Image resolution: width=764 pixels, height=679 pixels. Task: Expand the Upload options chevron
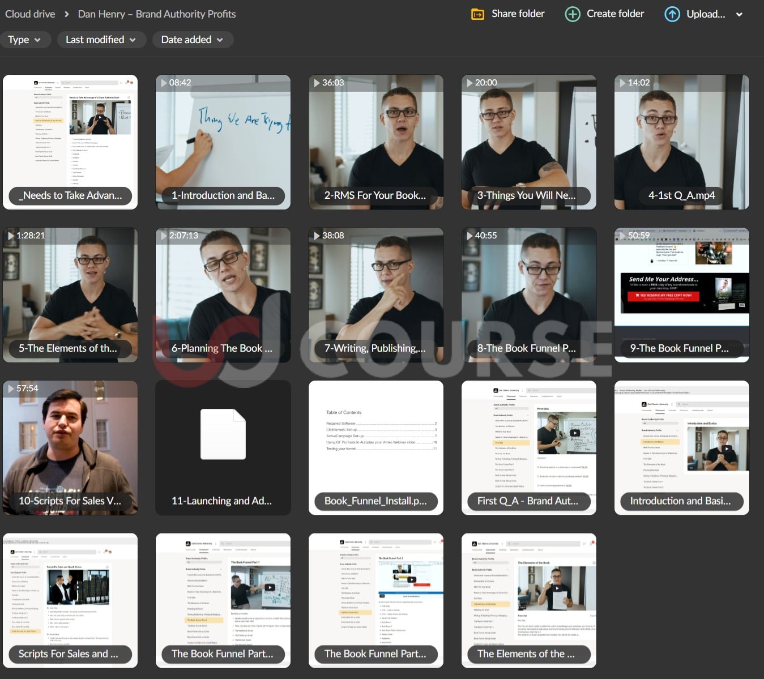coord(739,15)
